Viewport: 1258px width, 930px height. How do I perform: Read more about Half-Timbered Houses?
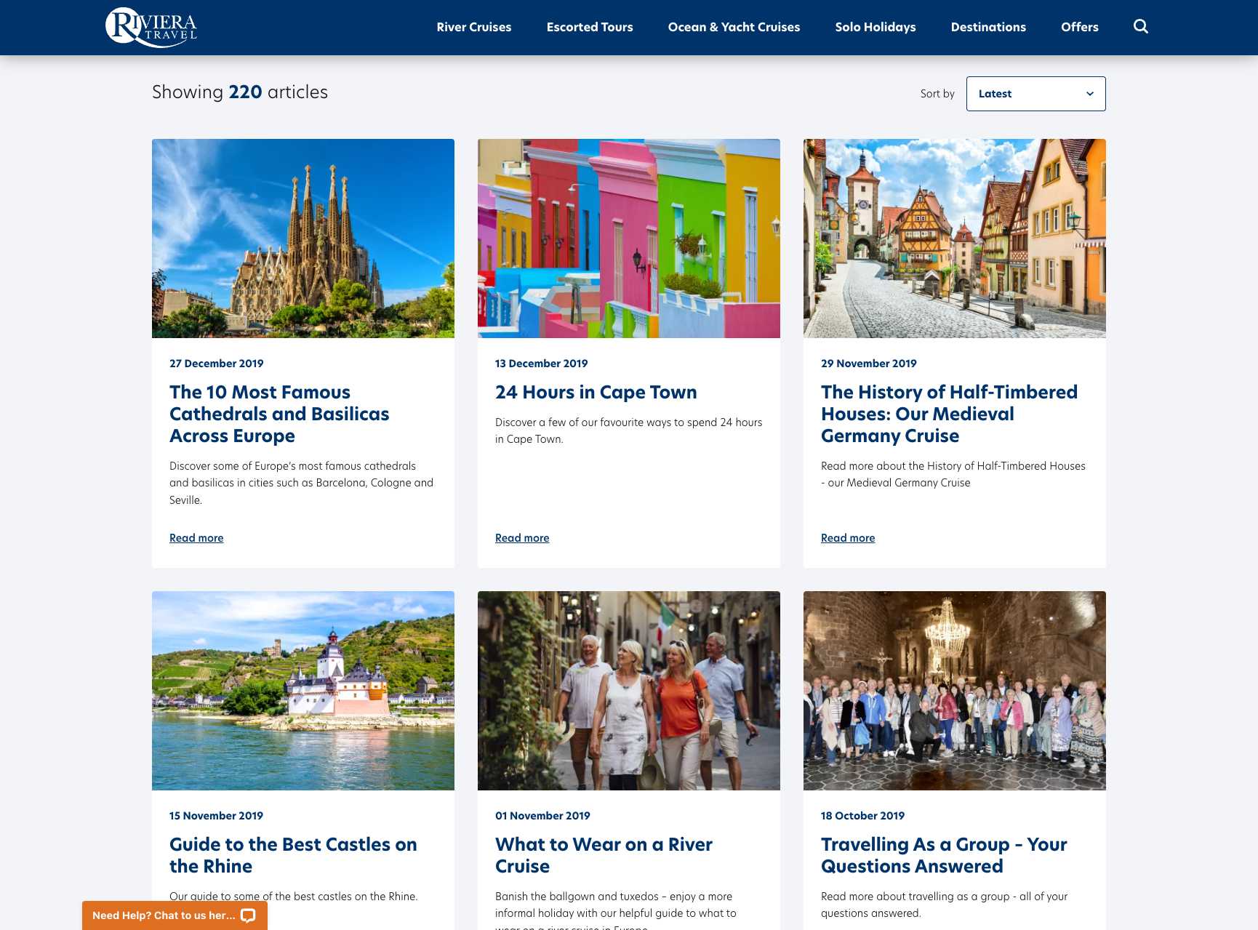click(x=847, y=538)
